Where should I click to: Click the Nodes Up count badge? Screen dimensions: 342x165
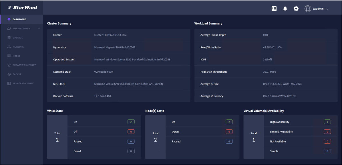(x=229, y=122)
